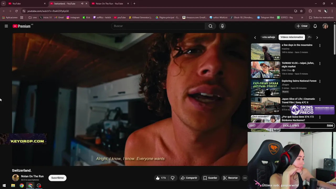
Task: Open the YouTube guide hamburger menu
Action: click(x=6, y=26)
